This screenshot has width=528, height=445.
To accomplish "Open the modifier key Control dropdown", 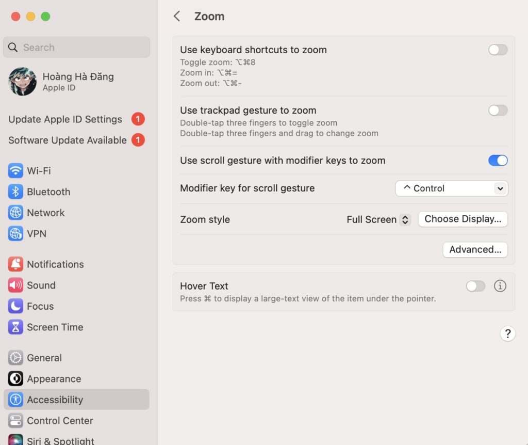I will point(452,188).
